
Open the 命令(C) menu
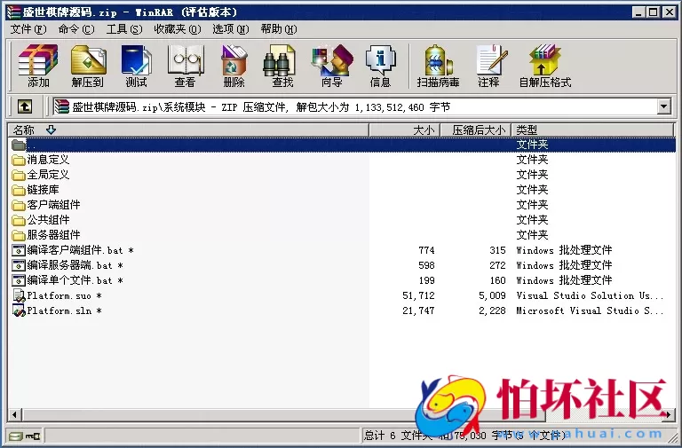75,29
